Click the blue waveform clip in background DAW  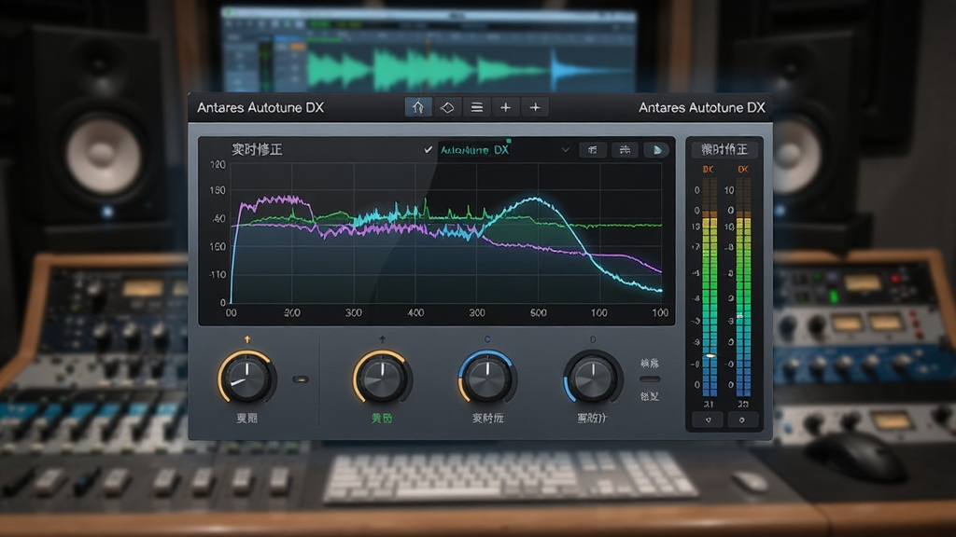[x=591, y=71]
